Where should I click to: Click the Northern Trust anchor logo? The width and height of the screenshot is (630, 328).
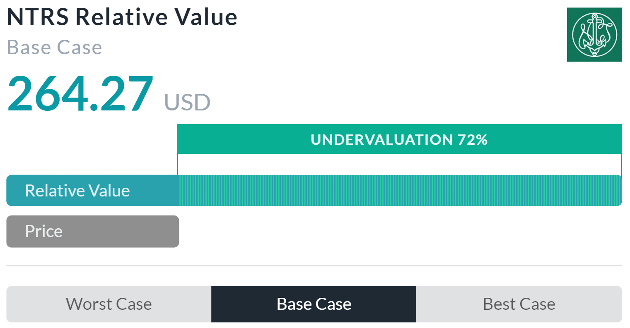[x=594, y=35]
